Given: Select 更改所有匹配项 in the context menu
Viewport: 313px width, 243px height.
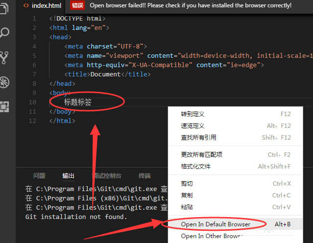Looking at the screenshot, I should click(x=201, y=155).
